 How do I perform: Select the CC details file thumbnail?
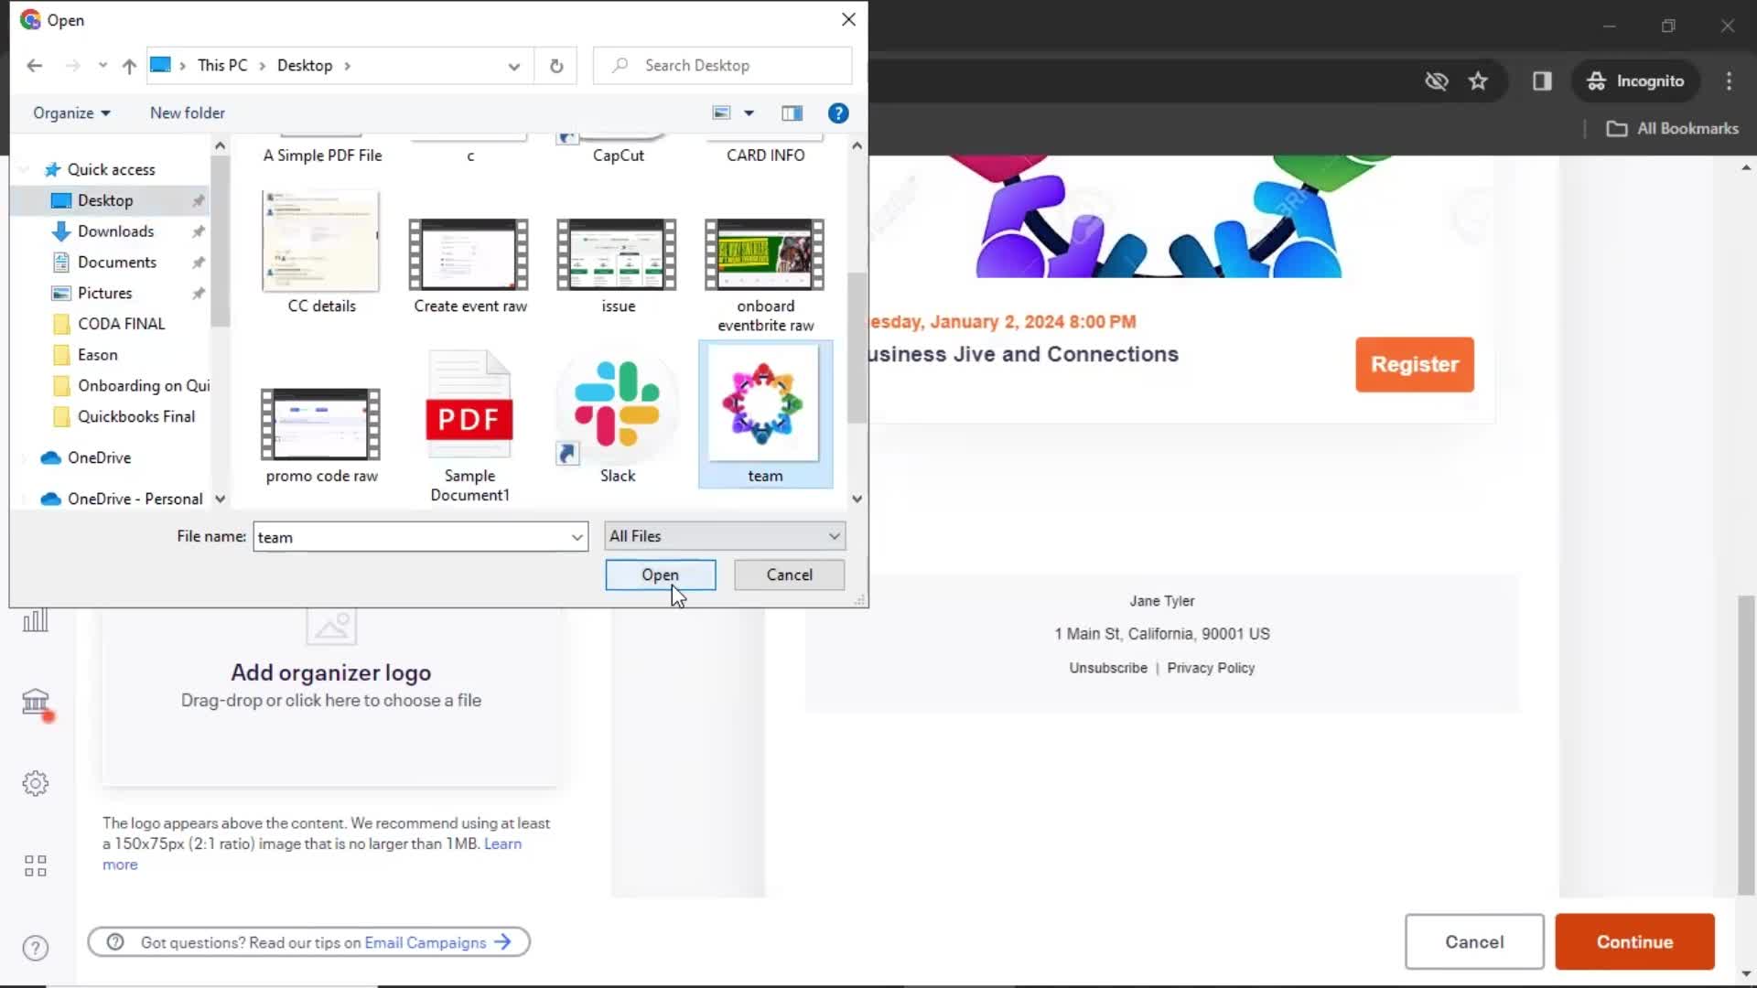pos(321,253)
